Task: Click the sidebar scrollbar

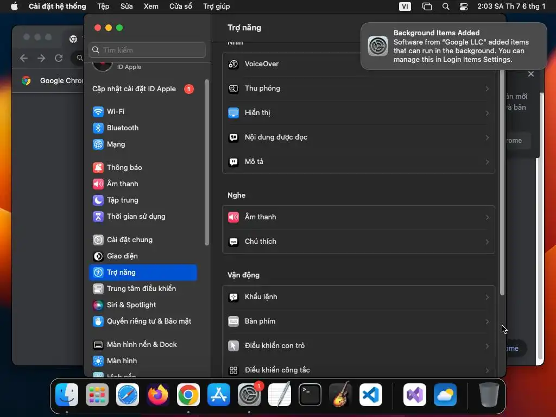Action: 207,162
